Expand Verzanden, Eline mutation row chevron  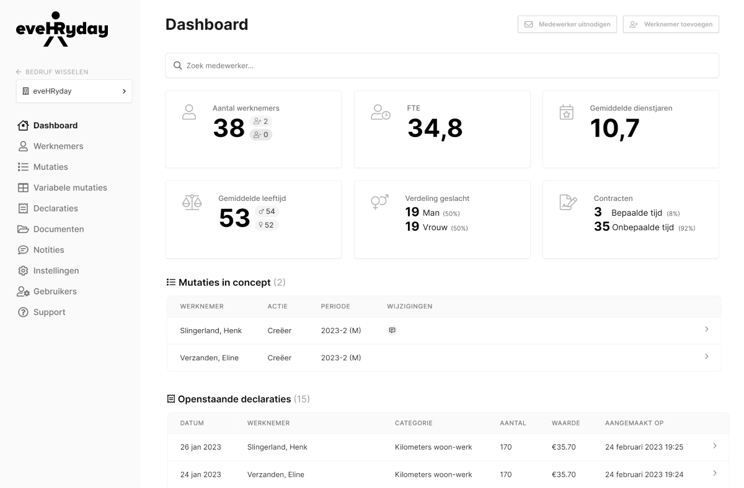tap(706, 357)
